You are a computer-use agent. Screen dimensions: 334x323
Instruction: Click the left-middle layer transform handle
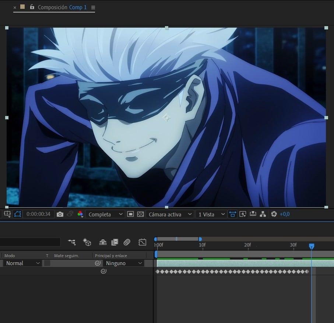7,117
